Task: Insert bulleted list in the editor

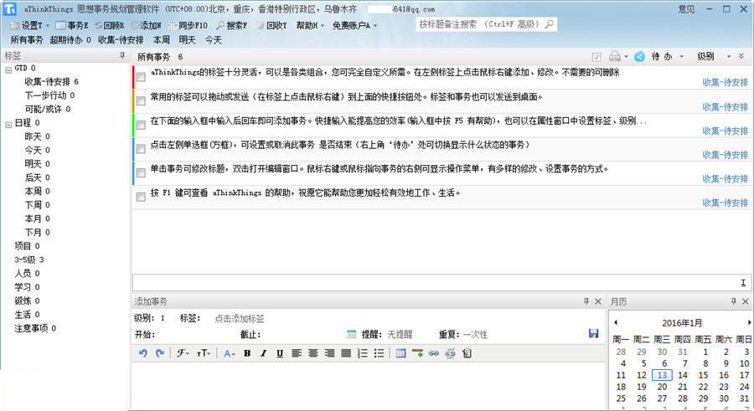Action: (x=379, y=353)
